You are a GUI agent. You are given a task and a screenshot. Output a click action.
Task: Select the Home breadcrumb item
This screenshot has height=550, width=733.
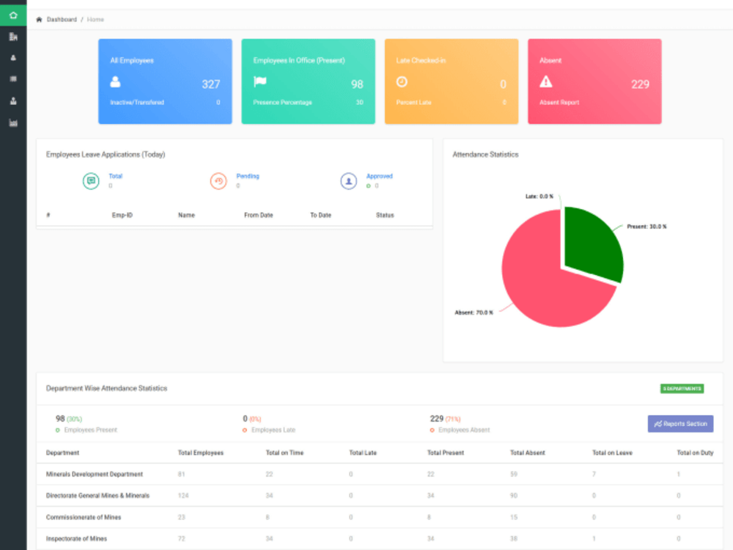(x=95, y=20)
